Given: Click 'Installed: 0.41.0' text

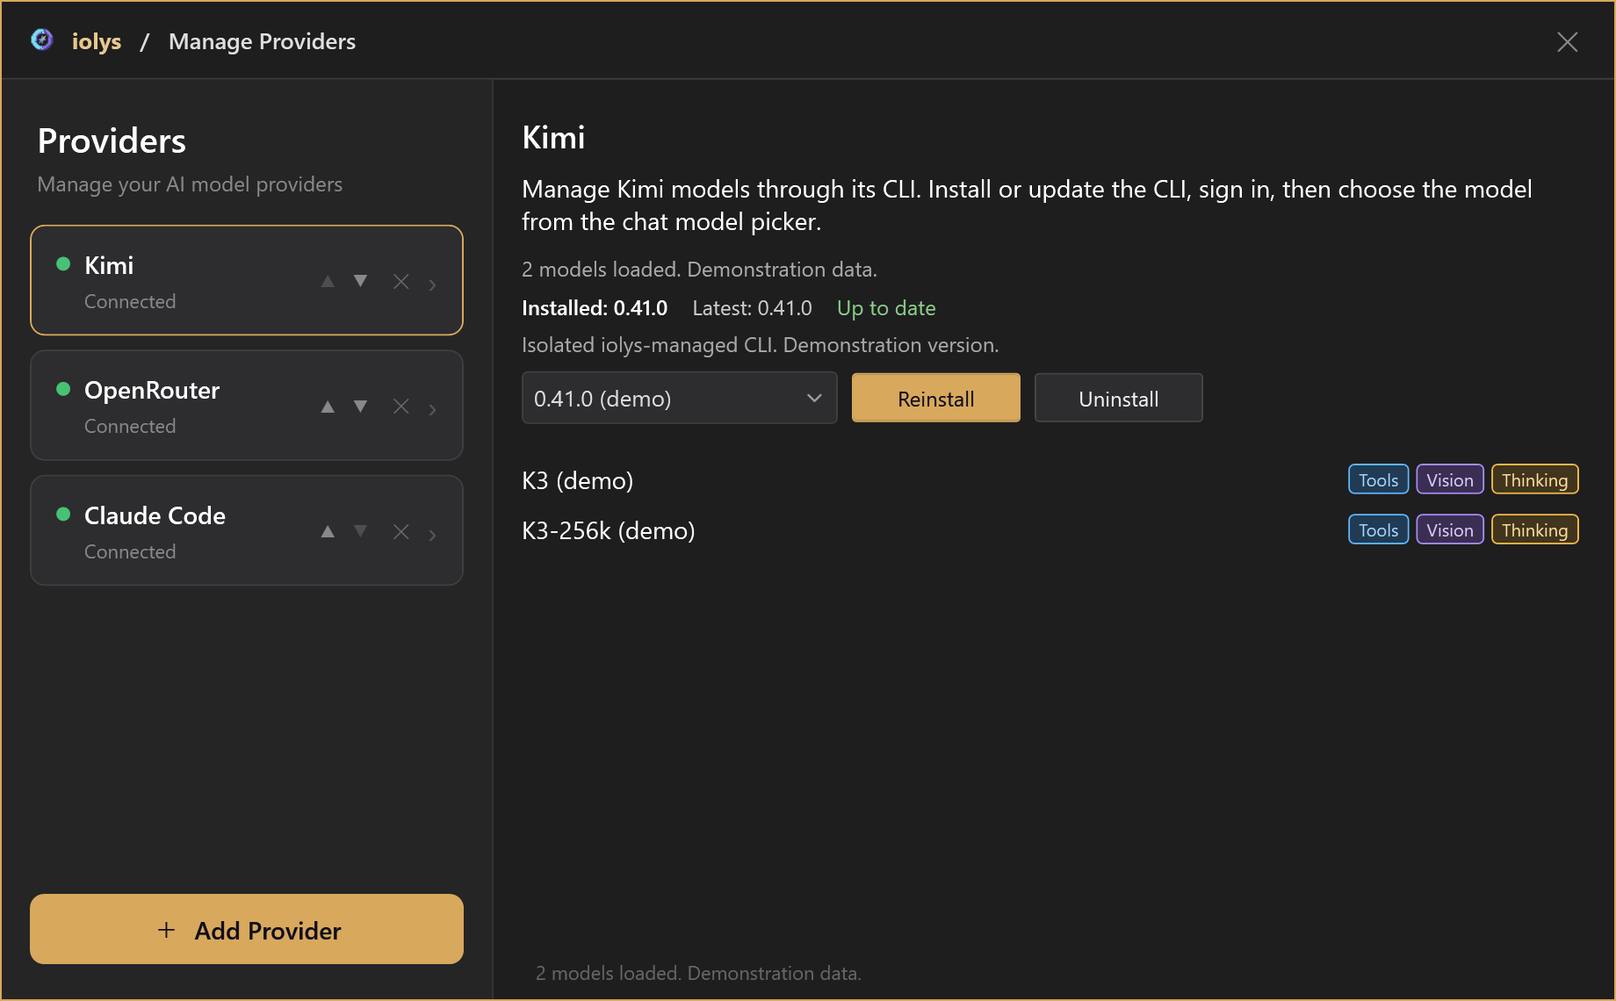Looking at the screenshot, I should (595, 308).
